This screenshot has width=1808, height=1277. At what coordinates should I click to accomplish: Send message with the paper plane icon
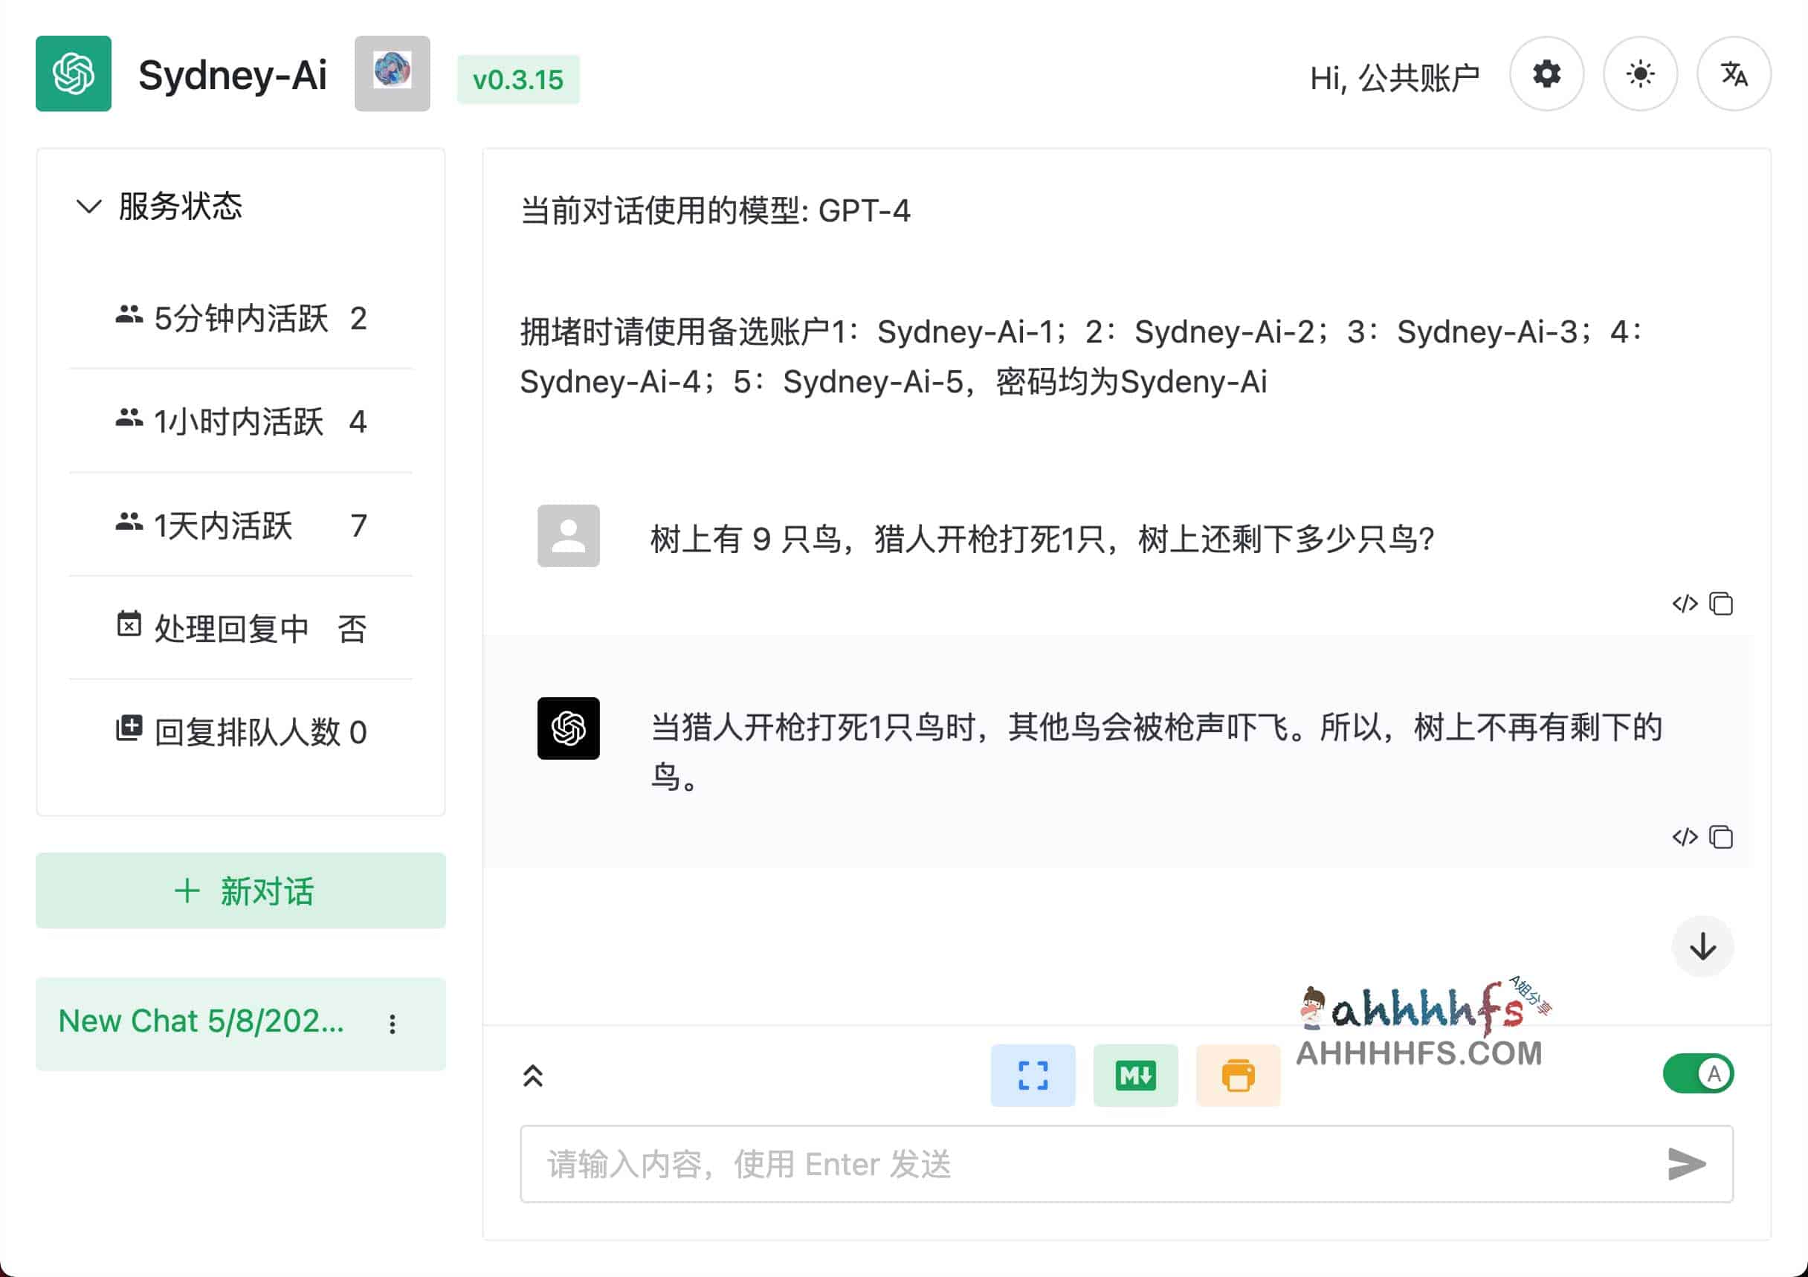point(1685,1165)
